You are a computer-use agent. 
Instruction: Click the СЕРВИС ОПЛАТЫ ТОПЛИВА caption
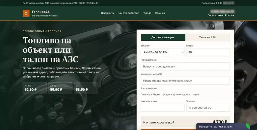pos(42,31)
